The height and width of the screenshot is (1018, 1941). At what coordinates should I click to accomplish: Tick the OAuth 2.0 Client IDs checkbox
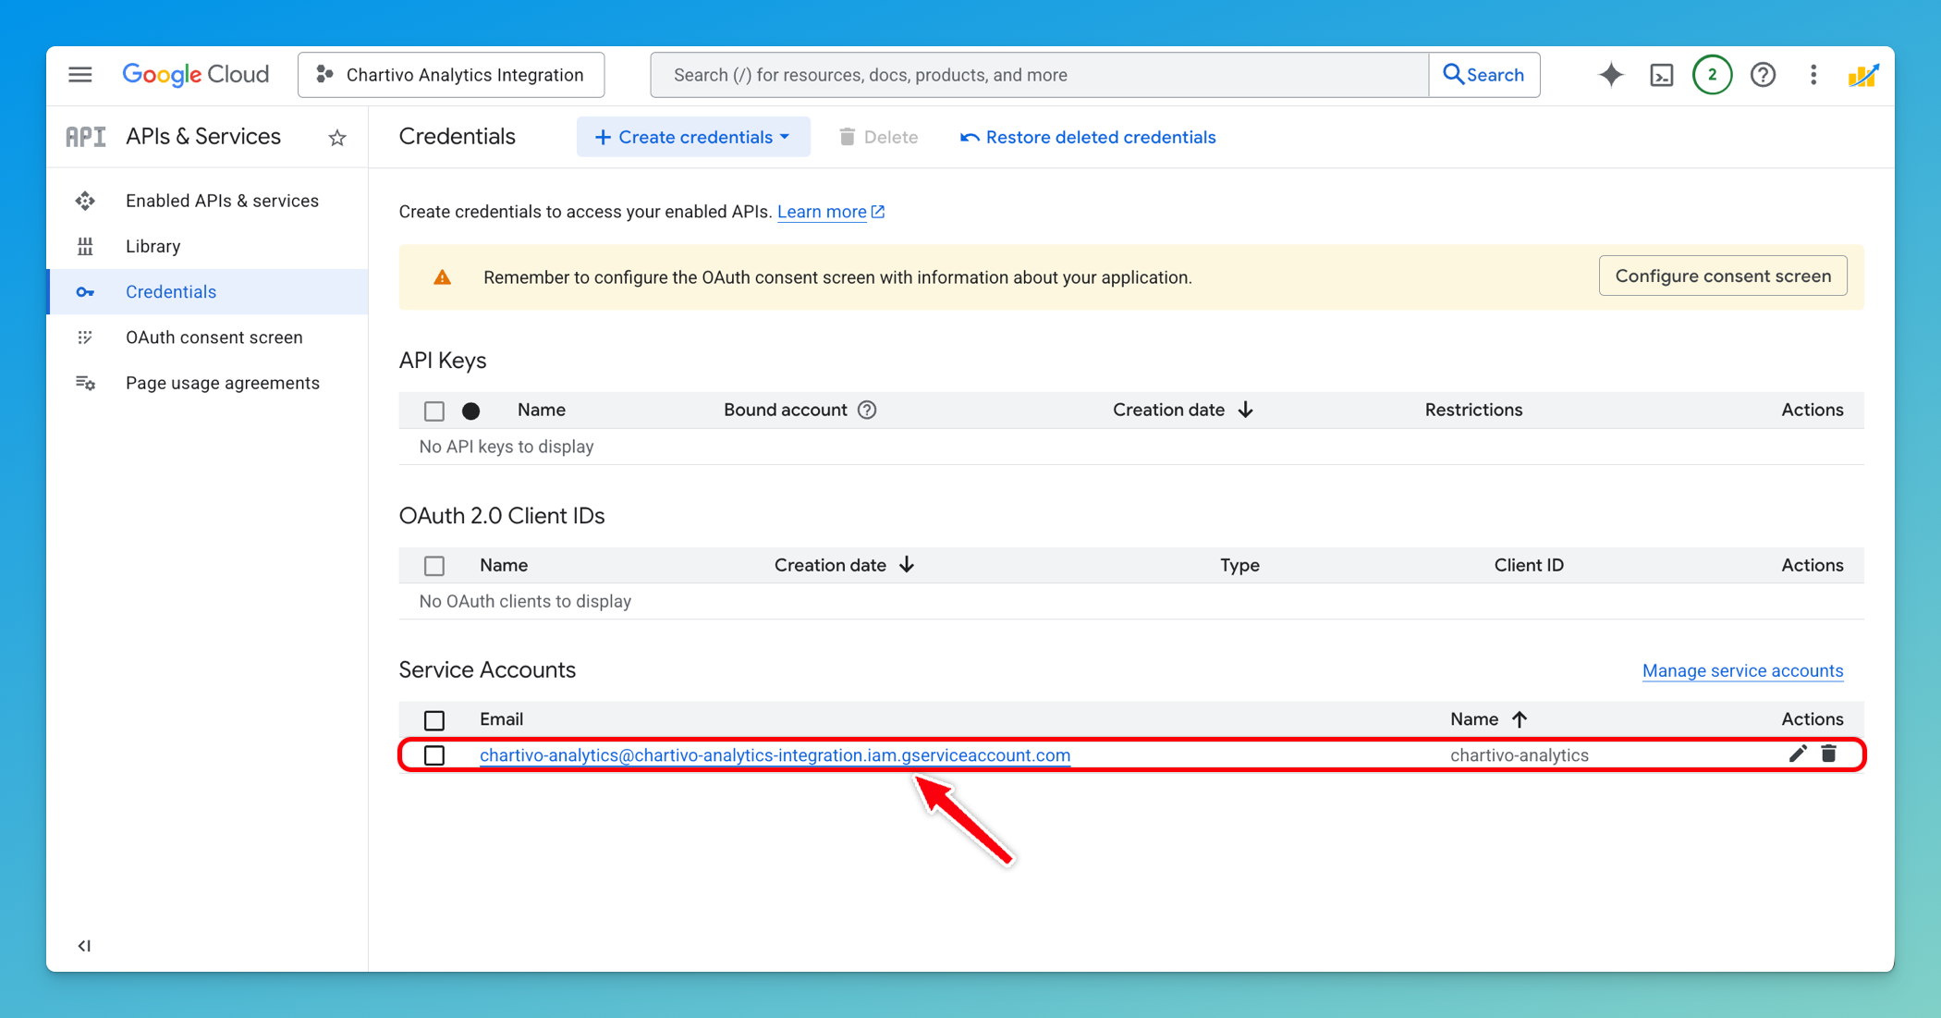tap(434, 565)
